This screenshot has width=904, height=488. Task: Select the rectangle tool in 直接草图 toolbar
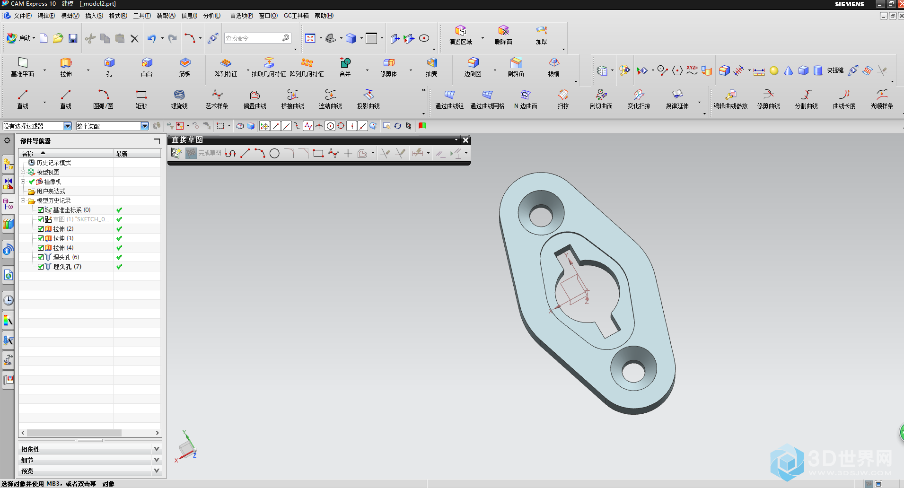tap(318, 153)
